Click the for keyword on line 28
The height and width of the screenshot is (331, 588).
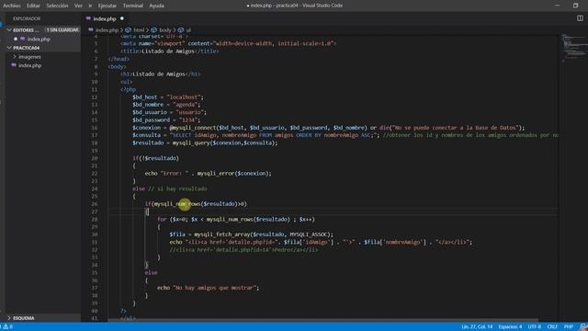162,219
